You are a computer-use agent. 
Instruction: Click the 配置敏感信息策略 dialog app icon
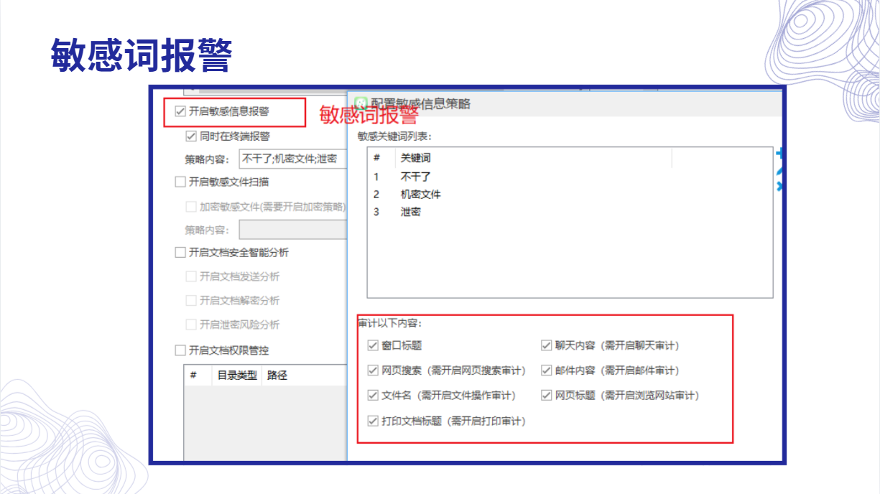[x=361, y=103]
